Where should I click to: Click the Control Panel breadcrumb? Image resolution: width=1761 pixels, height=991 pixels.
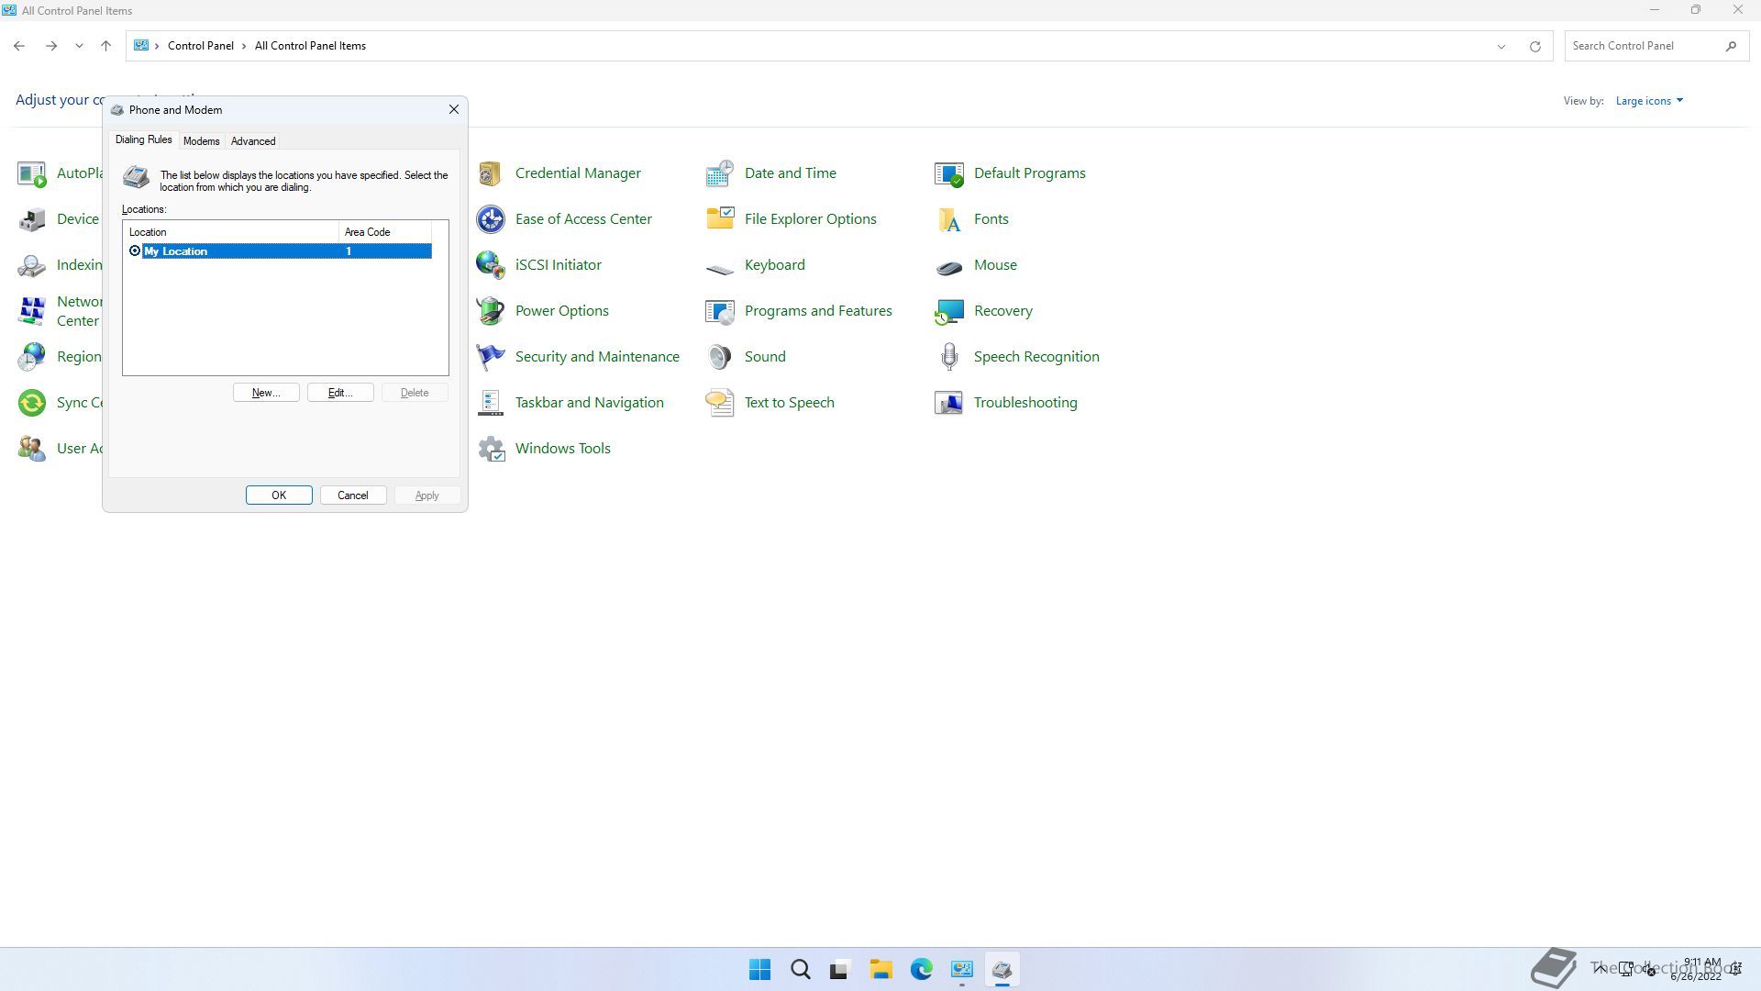pyautogui.click(x=201, y=46)
